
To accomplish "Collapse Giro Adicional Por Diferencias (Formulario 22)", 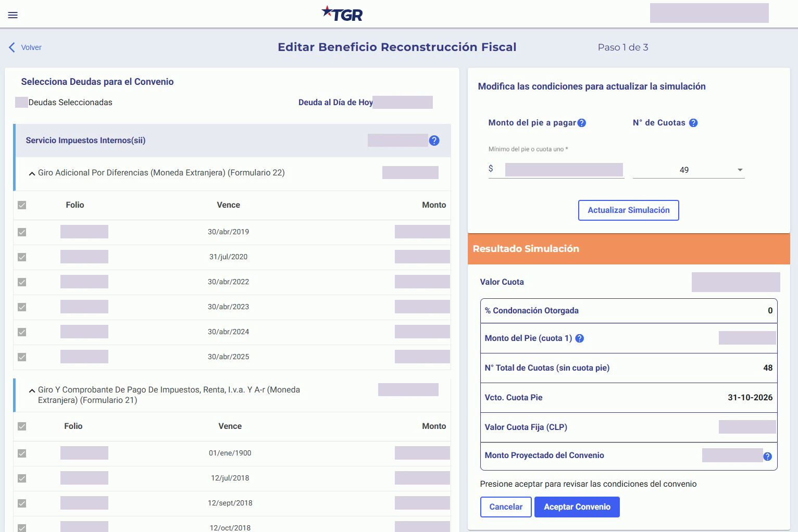I will coord(32,173).
